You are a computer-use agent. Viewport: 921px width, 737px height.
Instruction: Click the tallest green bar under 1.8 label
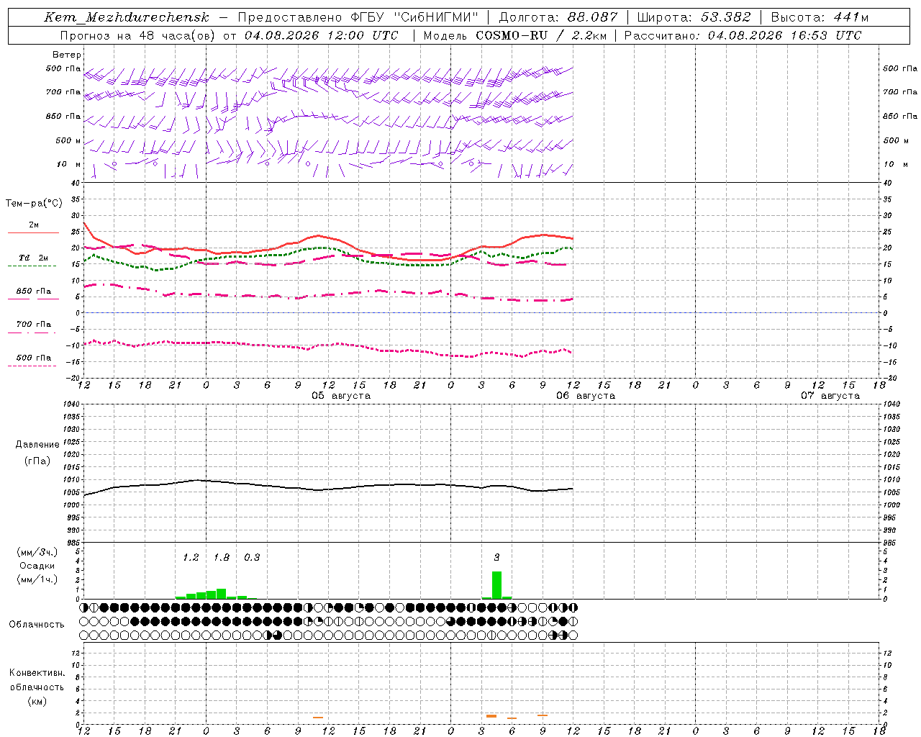221,594
